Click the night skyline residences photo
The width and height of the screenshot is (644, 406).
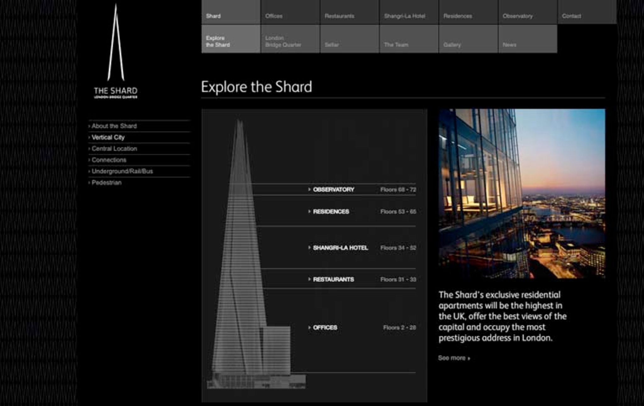point(522,193)
